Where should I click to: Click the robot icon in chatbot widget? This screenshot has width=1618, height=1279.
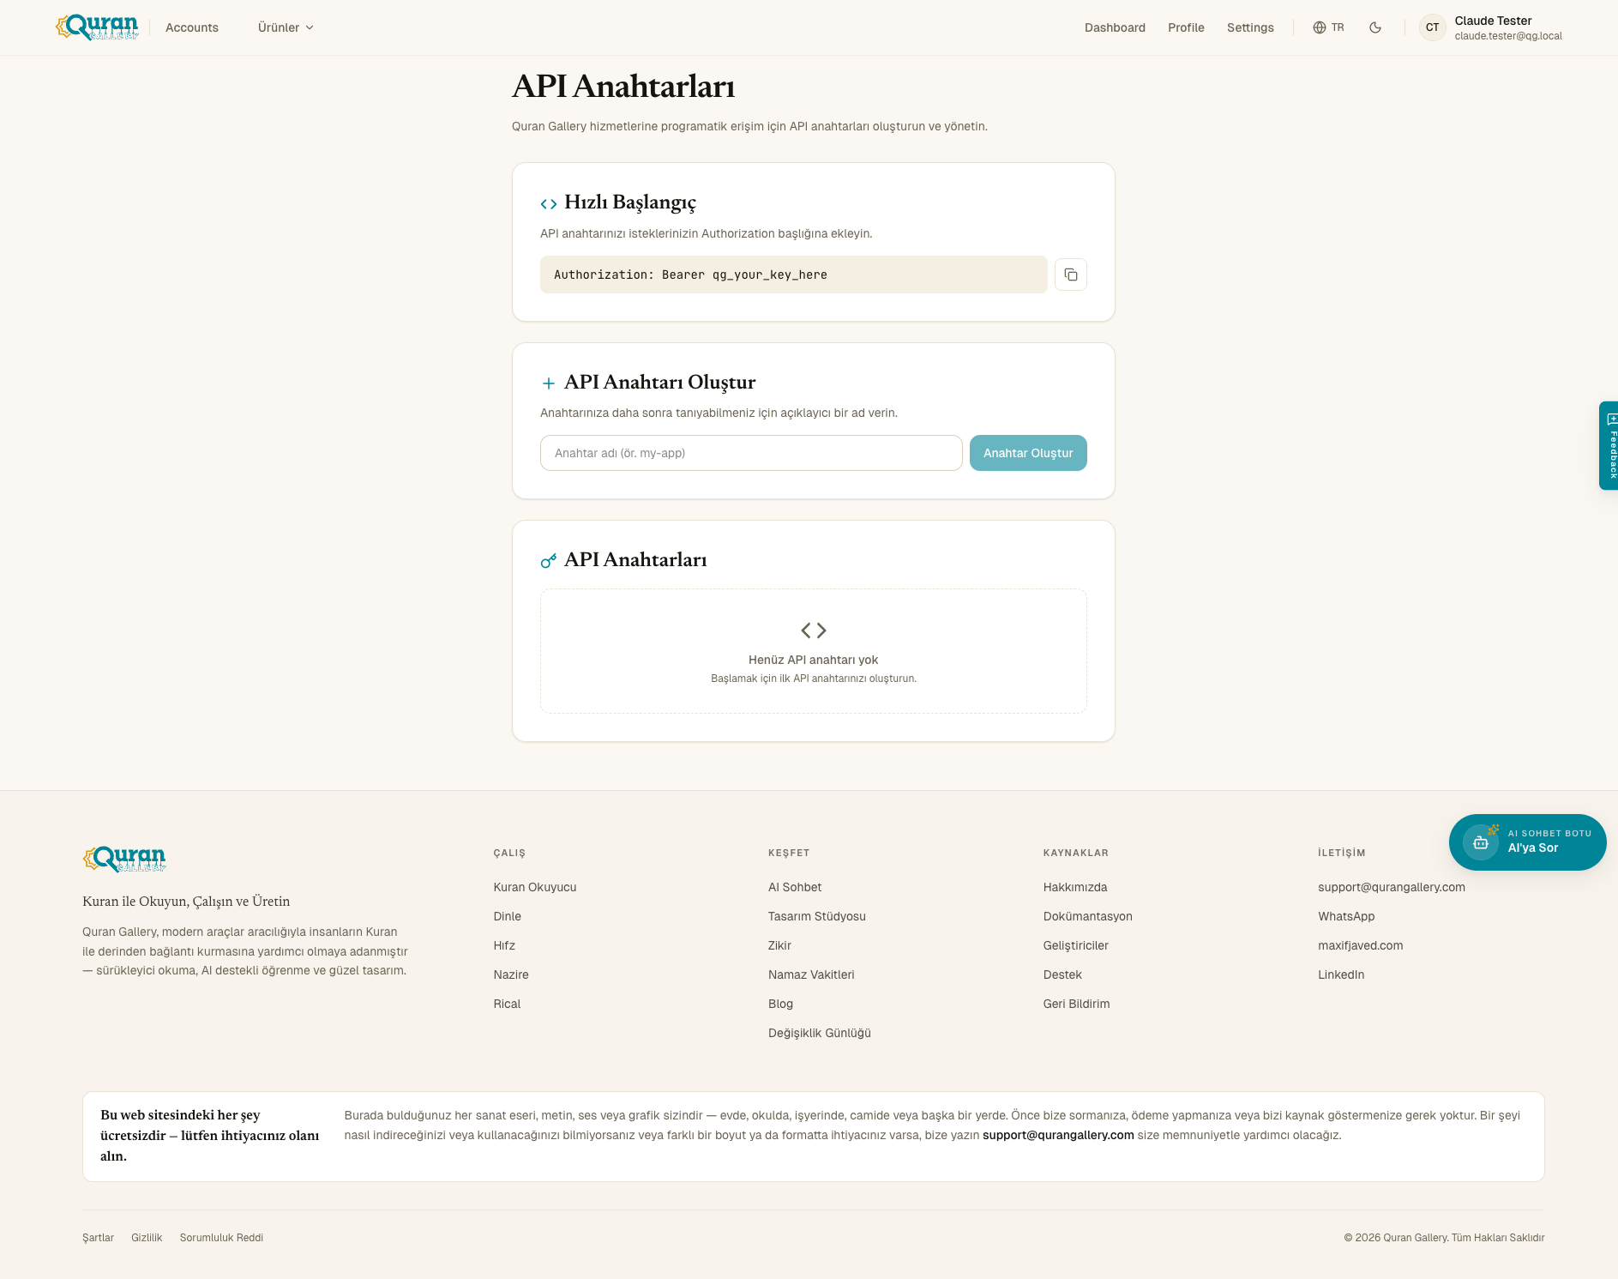[x=1481, y=842]
